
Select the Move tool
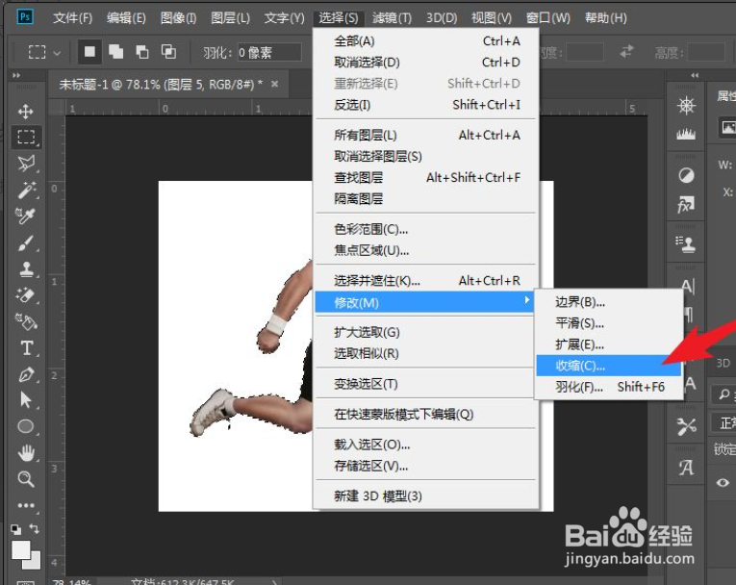click(x=25, y=112)
